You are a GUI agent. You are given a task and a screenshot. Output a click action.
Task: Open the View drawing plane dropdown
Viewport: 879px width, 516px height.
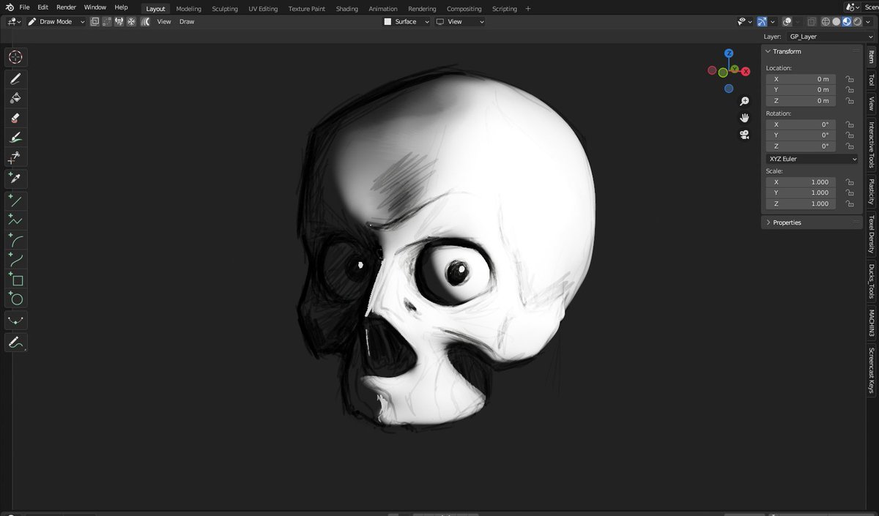[460, 22]
